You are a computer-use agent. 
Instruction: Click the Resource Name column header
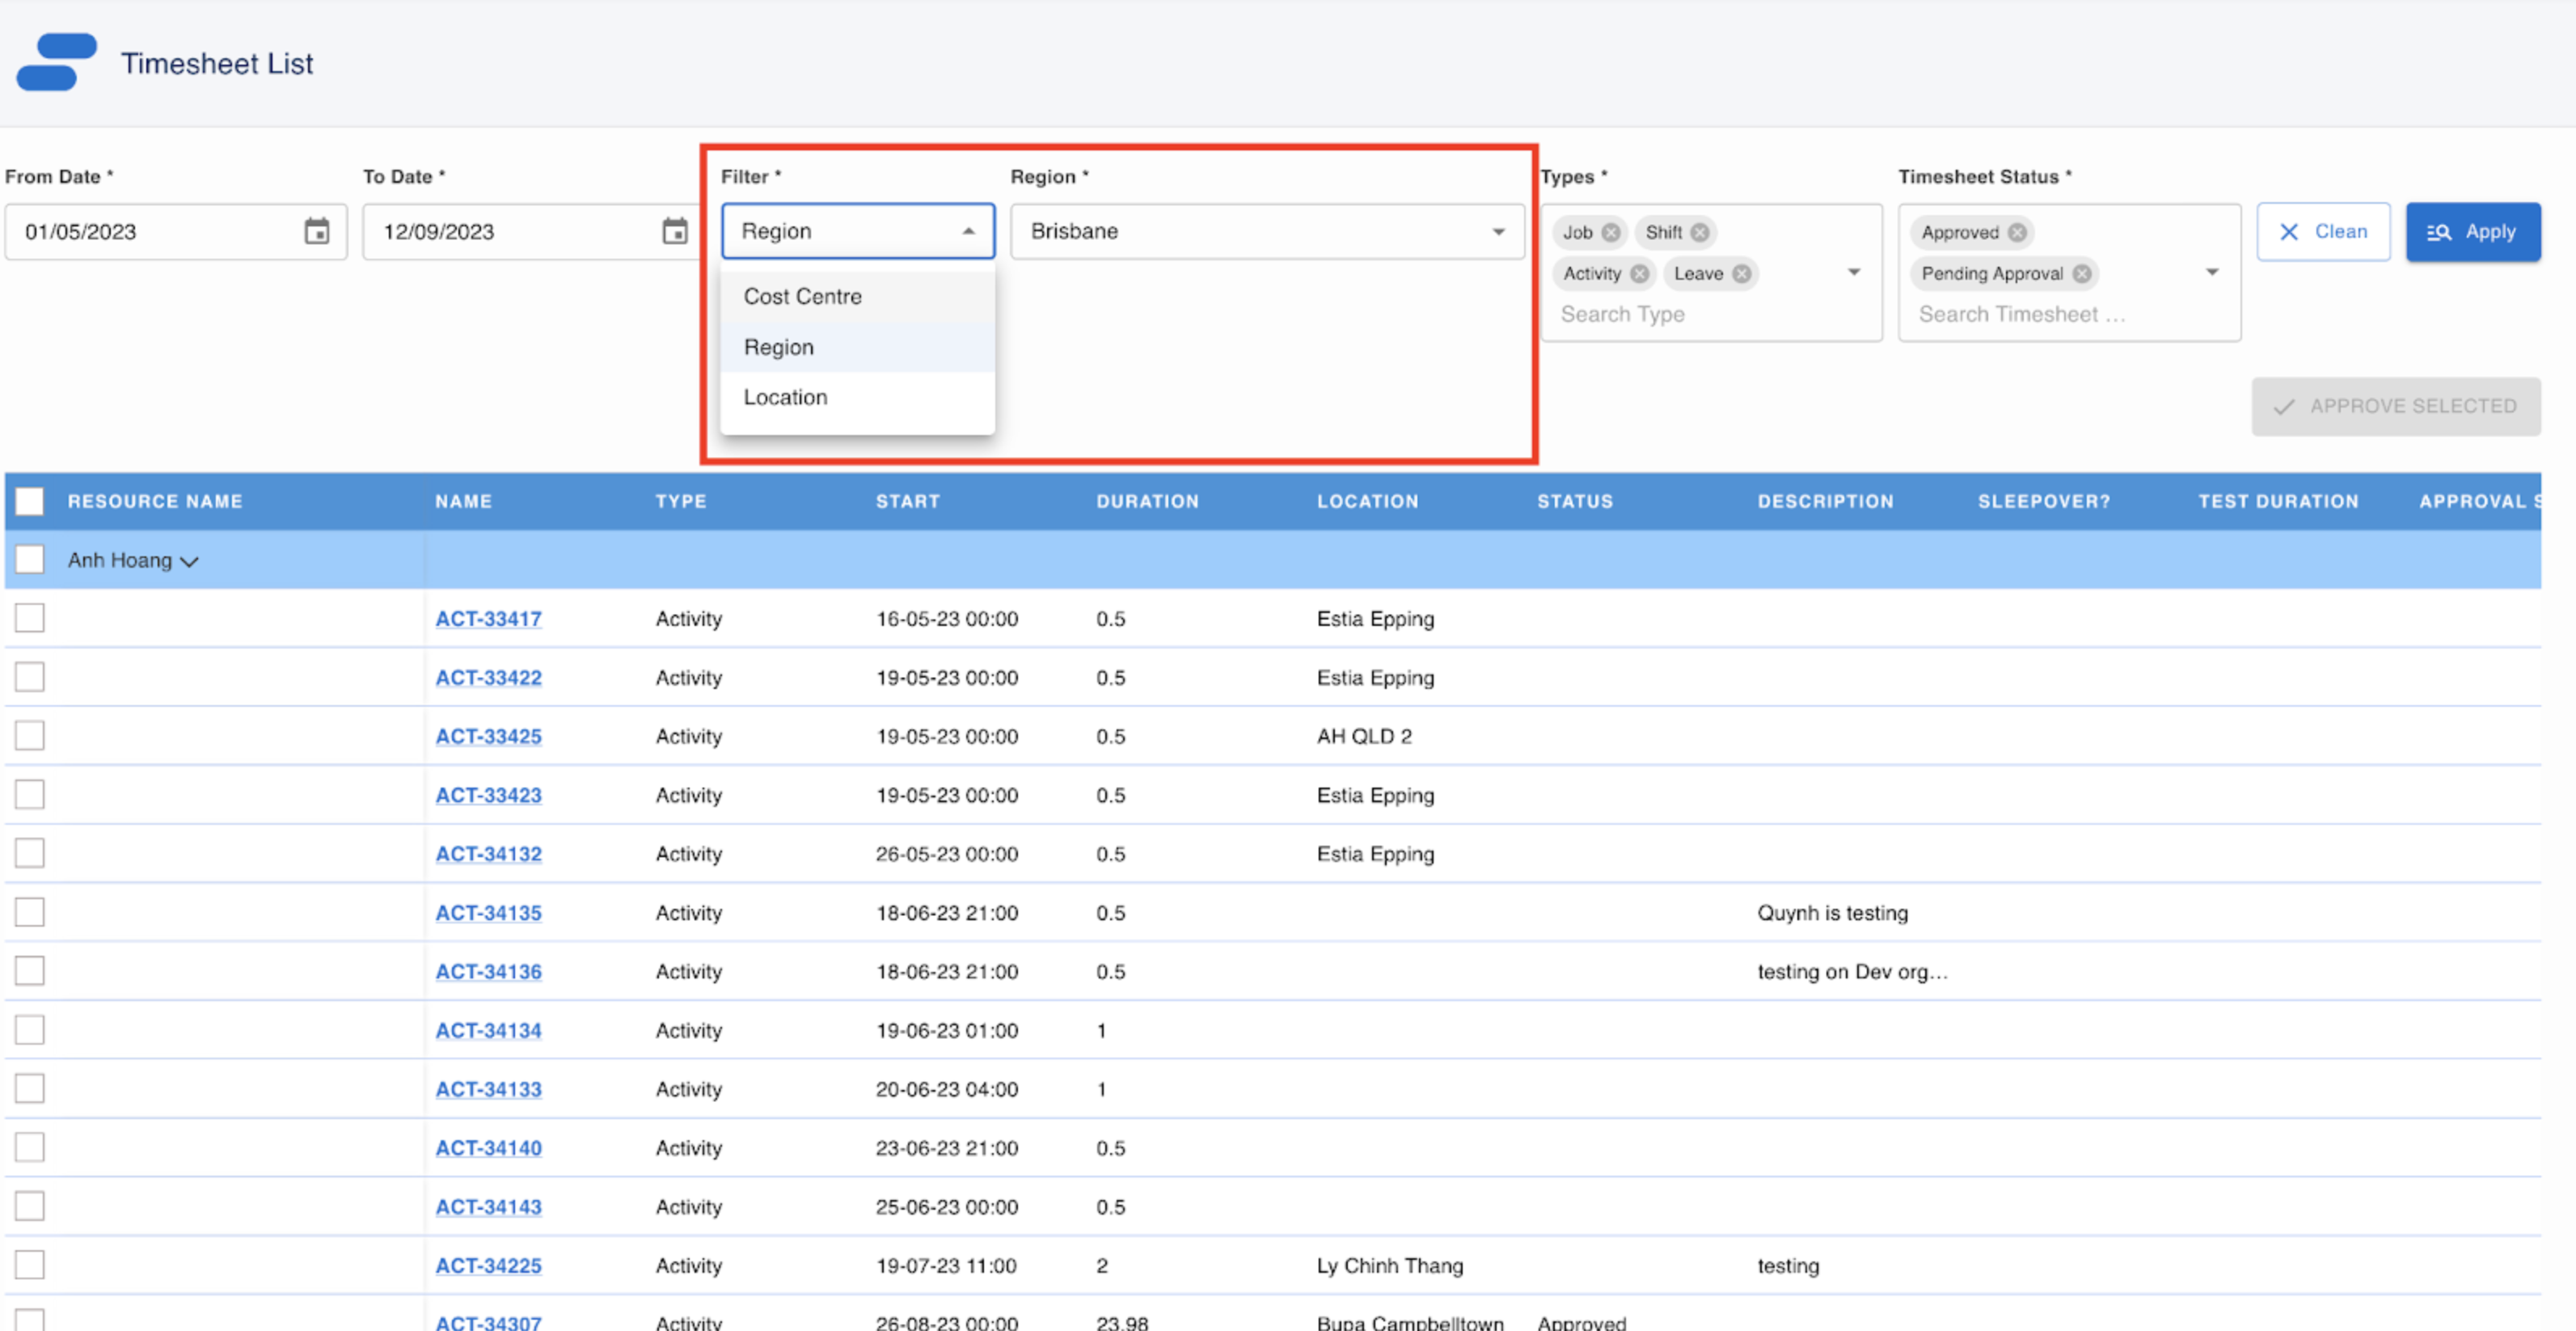click(x=155, y=502)
